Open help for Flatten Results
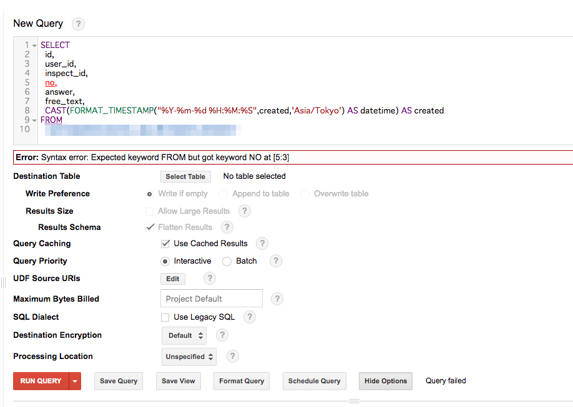573x407 pixels. [227, 227]
